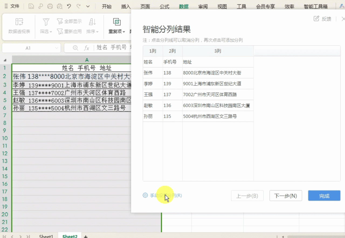
Task: Click cell containing 孙丽 135****5004
Action: (72, 108)
